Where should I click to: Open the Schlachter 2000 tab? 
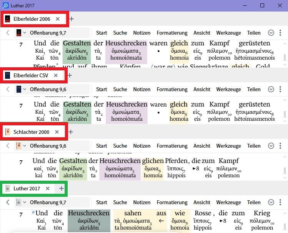31,132
